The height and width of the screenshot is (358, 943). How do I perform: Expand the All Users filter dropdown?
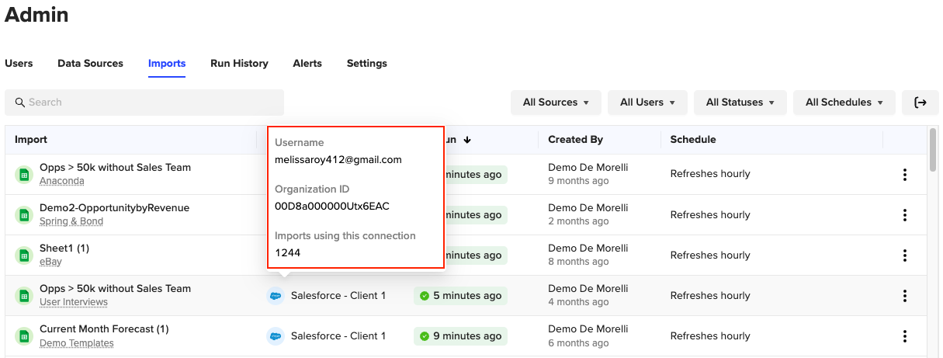pyautogui.click(x=647, y=103)
